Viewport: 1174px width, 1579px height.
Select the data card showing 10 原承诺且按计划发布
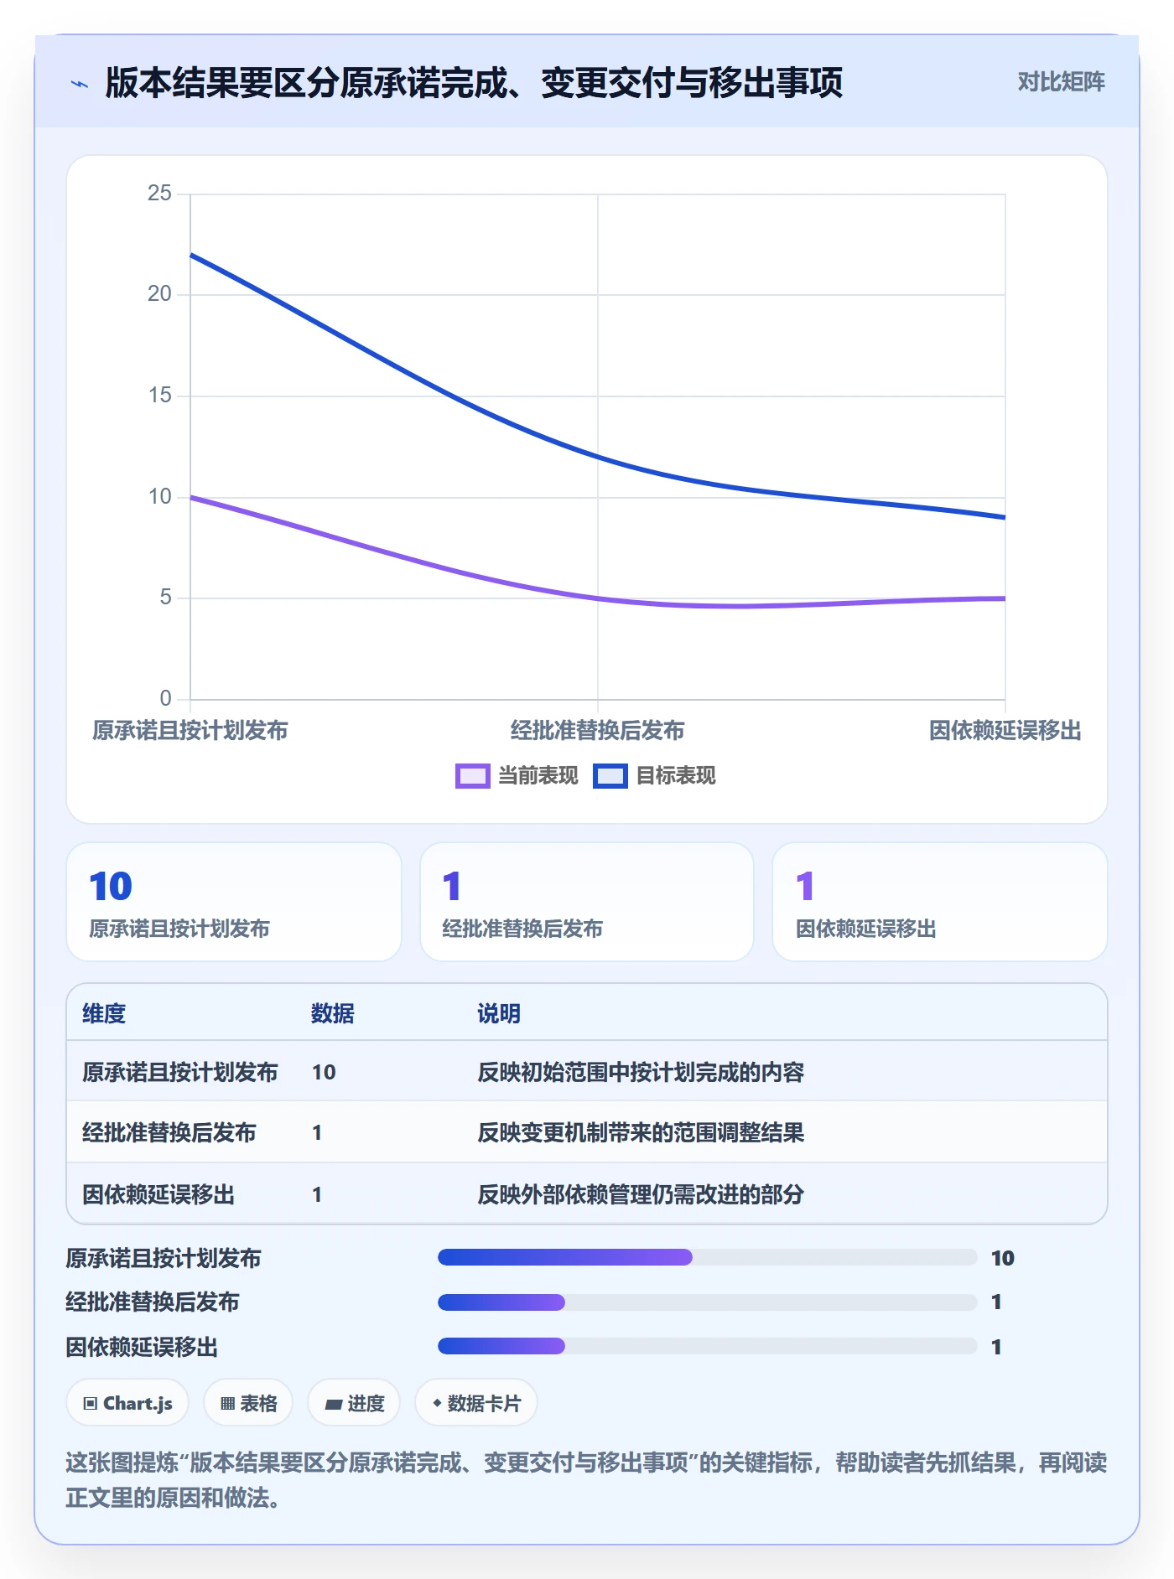coord(234,902)
